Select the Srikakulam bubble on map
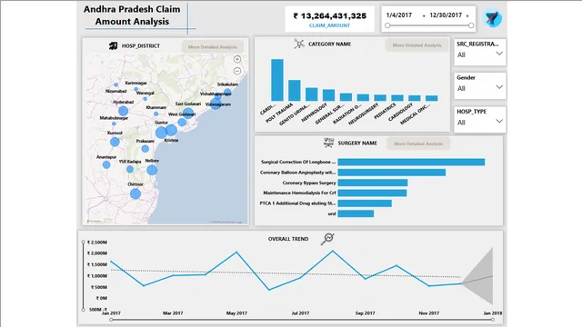 227,92
